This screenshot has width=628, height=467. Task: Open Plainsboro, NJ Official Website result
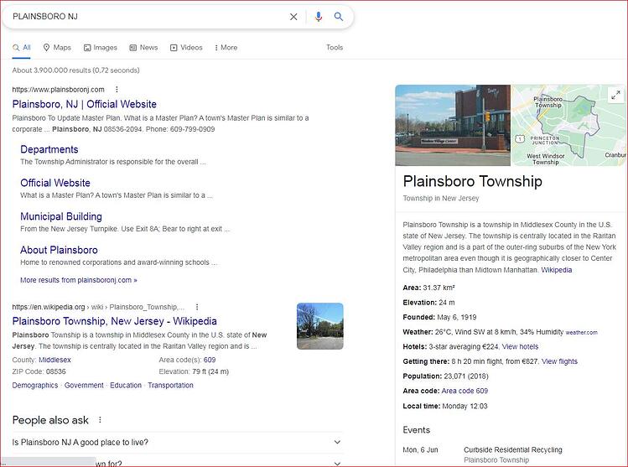85,104
